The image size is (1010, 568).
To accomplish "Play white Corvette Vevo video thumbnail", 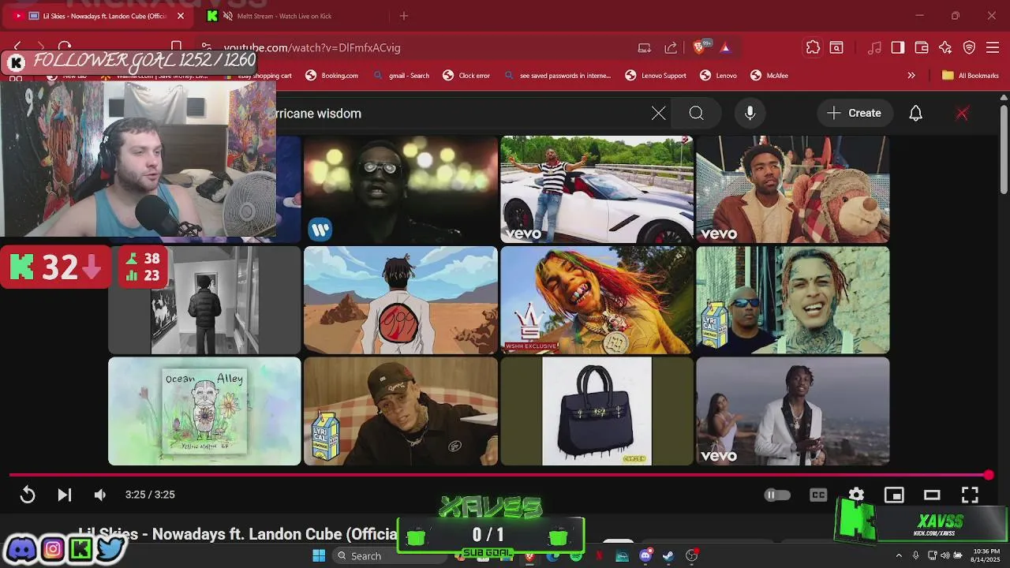I will tap(597, 189).
